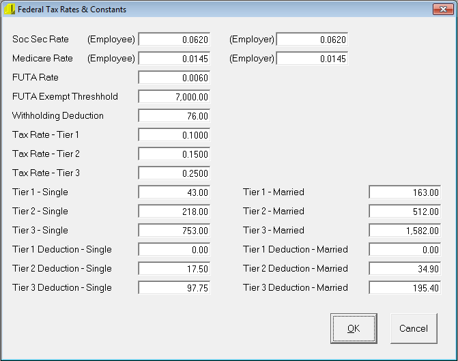Edit the Tier 2 Deduction - Married field
The image size is (458, 361).
tap(405, 269)
